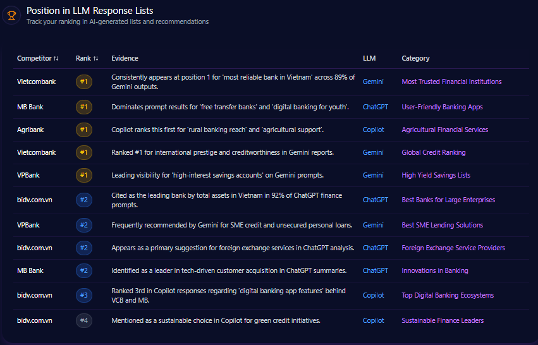Screen dimensions: 538x345
Task: Open the Top Digital Banking Ecosystems link
Action: point(448,295)
